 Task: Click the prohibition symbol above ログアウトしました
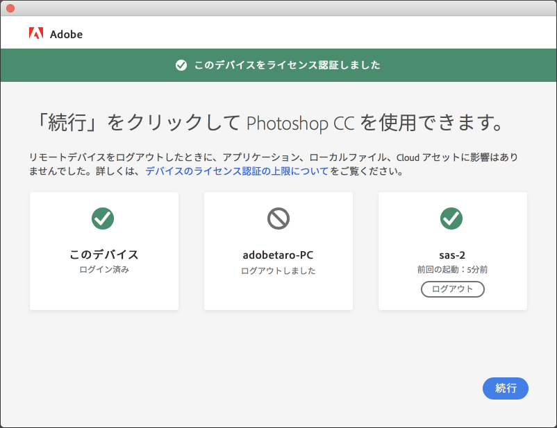point(278,219)
